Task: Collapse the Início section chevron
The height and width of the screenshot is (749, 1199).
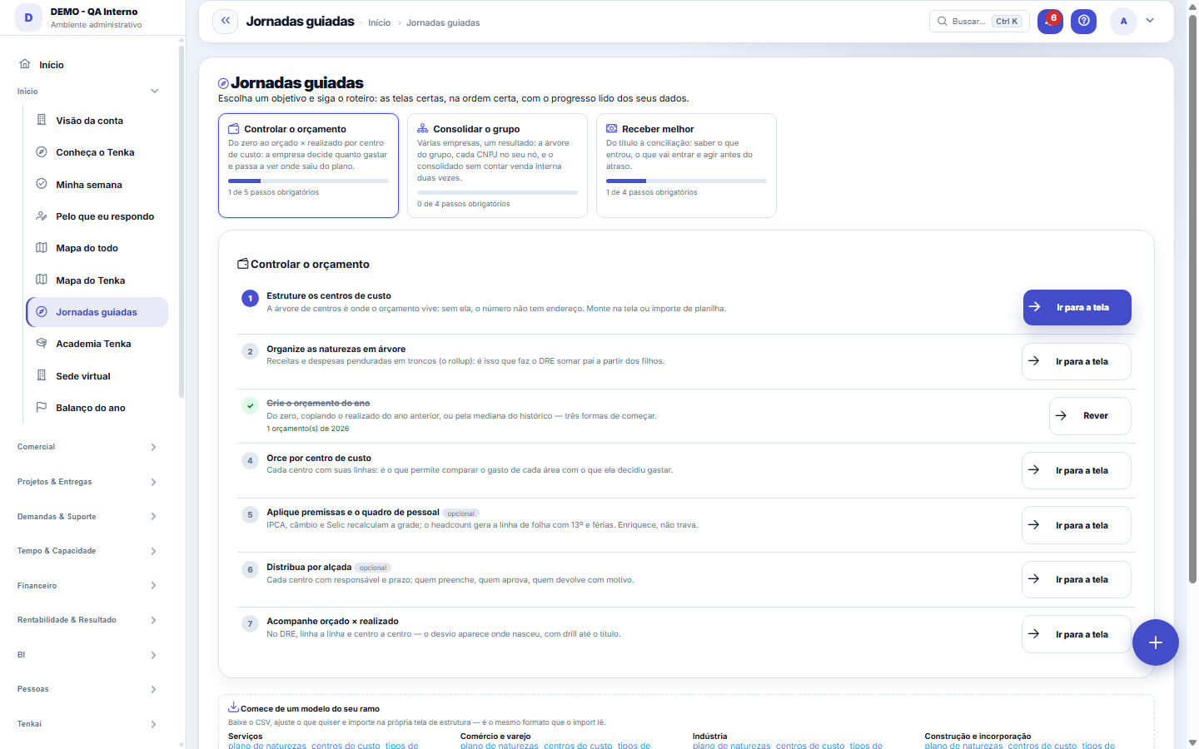Action: 154,92
